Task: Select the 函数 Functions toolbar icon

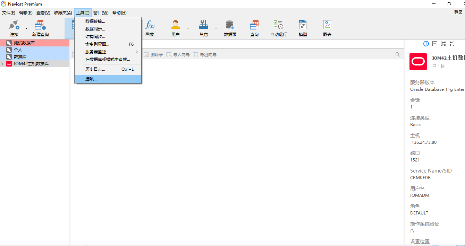Action: pyautogui.click(x=150, y=28)
